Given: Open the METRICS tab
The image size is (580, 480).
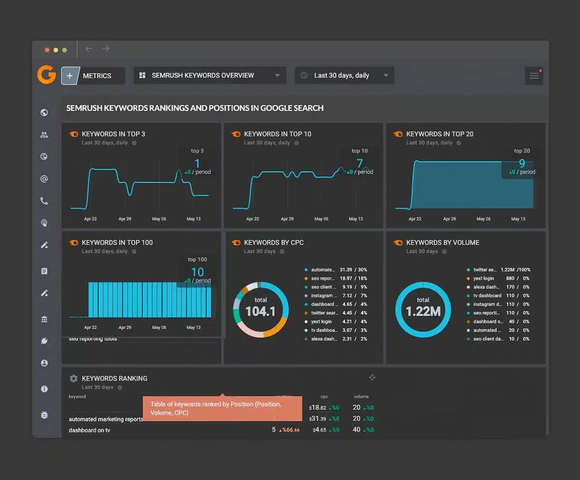Looking at the screenshot, I should 97,76.
